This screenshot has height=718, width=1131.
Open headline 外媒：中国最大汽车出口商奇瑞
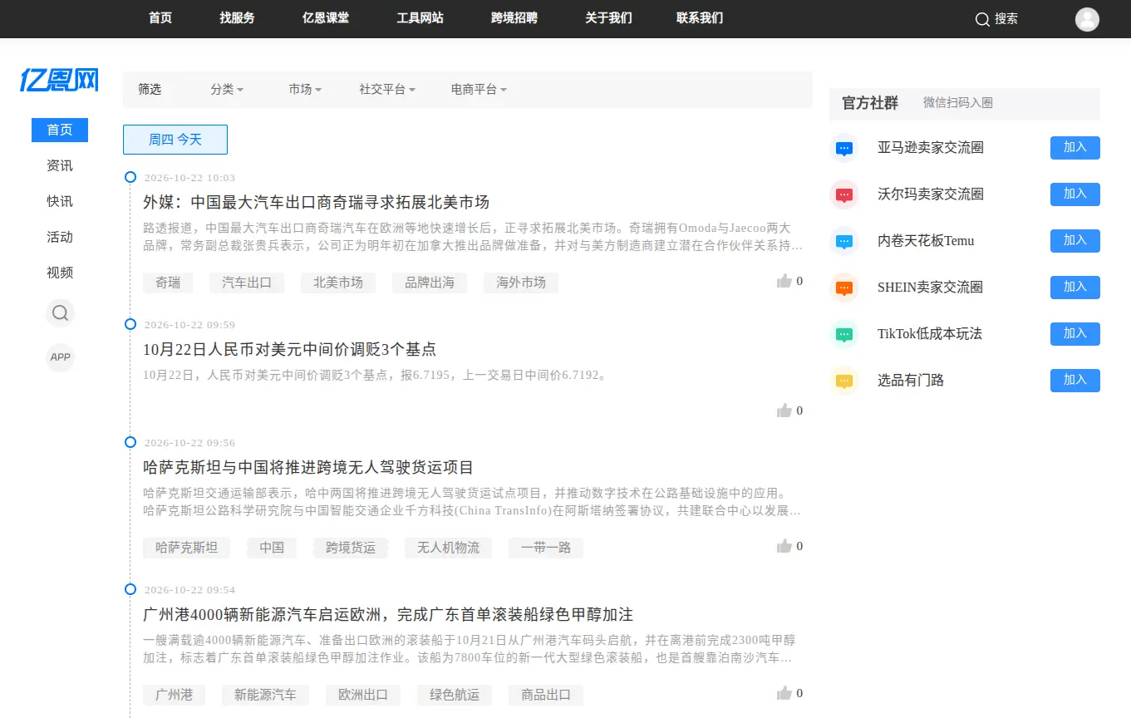316,202
